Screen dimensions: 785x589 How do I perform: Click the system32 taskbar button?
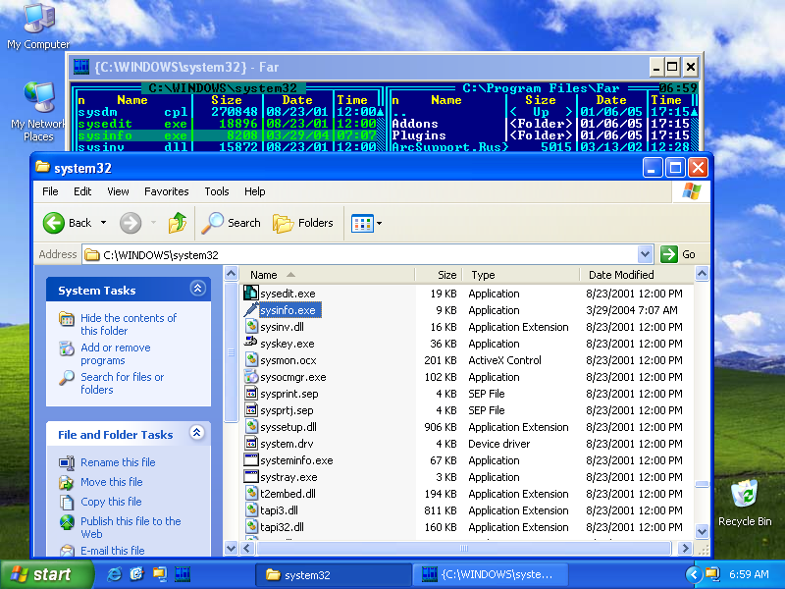pyautogui.click(x=333, y=574)
